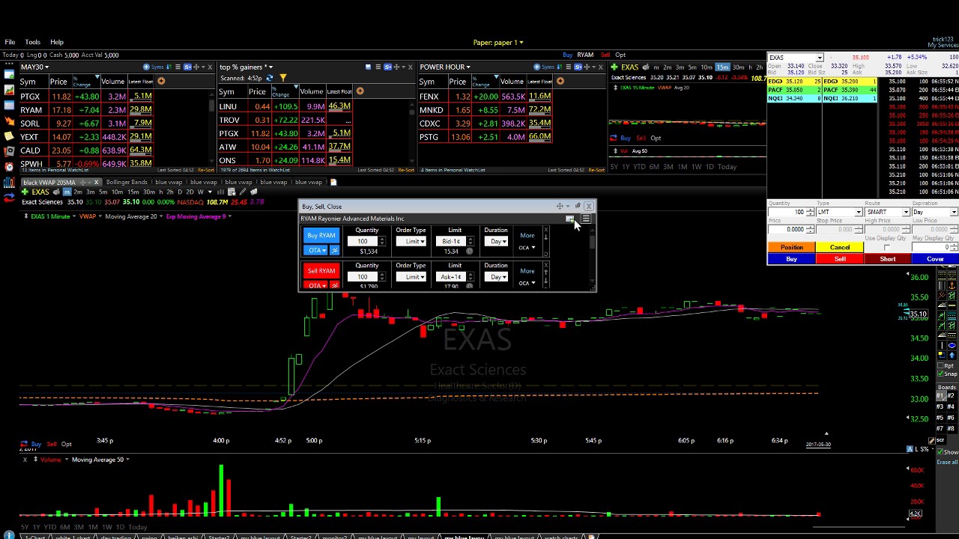Click the Short button in order ticket
The width and height of the screenshot is (959, 539).
pos(888,259)
